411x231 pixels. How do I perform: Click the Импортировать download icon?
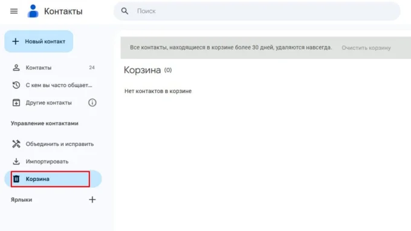point(16,161)
